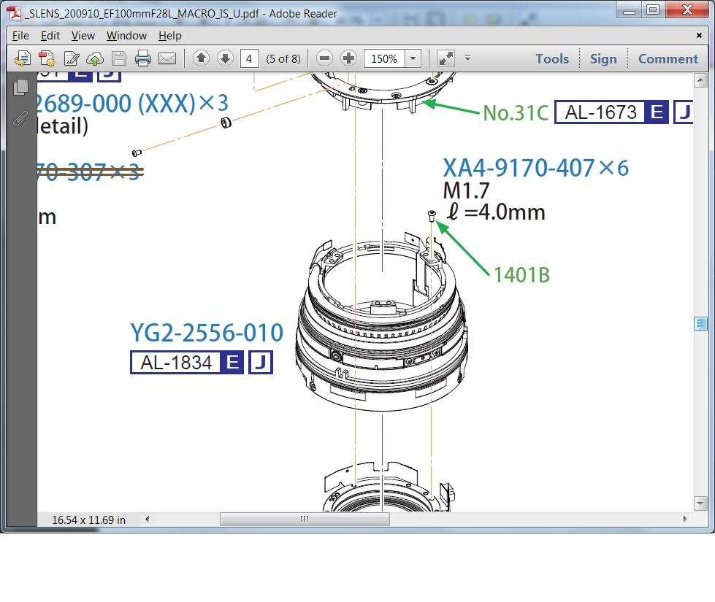Screen dimensions: 715x602
Task: Go to previous page arrow
Action: tap(201, 58)
